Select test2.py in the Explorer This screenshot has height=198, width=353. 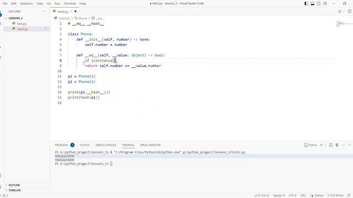pyautogui.click(x=23, y=29)
